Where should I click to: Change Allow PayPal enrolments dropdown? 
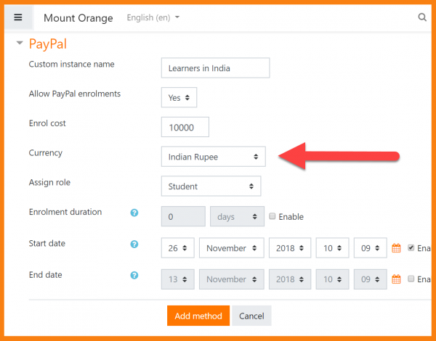(179, 97)
